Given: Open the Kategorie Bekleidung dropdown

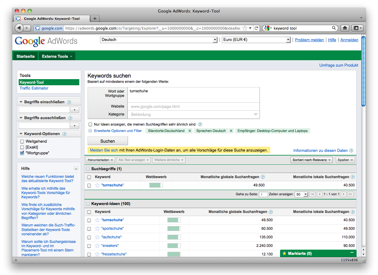Looking at the screenshot, I should pos(193,115).
